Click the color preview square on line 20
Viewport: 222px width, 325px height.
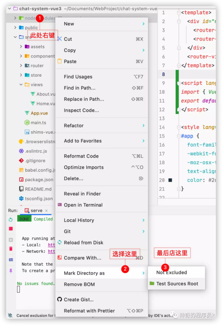[170, 180]
